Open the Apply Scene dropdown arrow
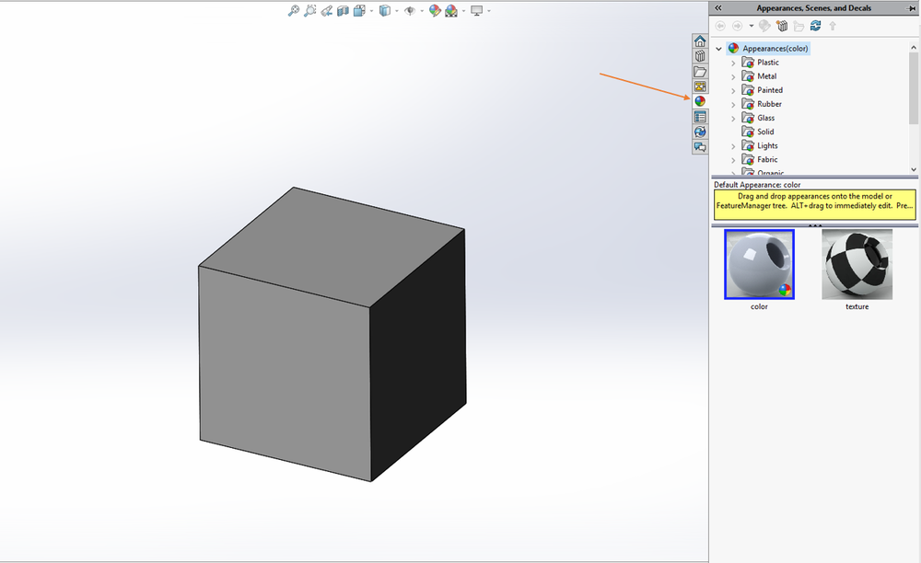Screen dimensions: 921x563 (x=463, y=11)
